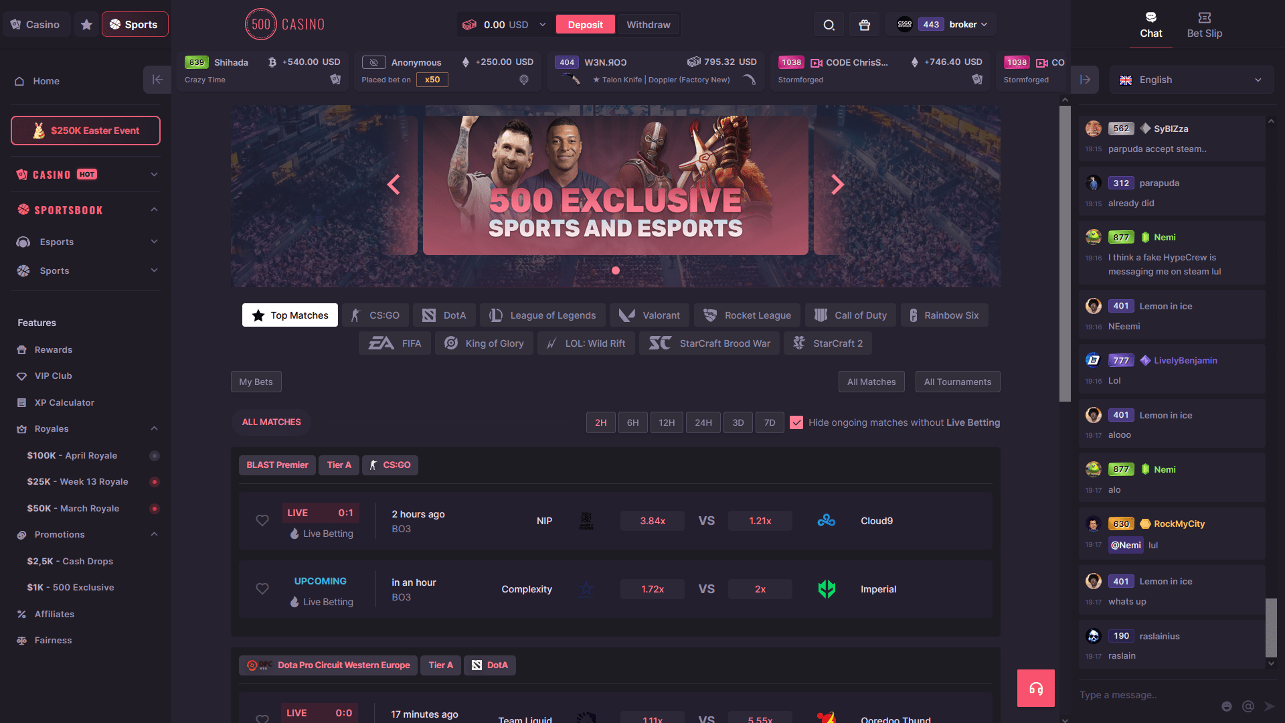1285x723 pixels.
Task: Bet on Imperial at 2x odds
Action: pyautogui.click(x=760, y=589)
